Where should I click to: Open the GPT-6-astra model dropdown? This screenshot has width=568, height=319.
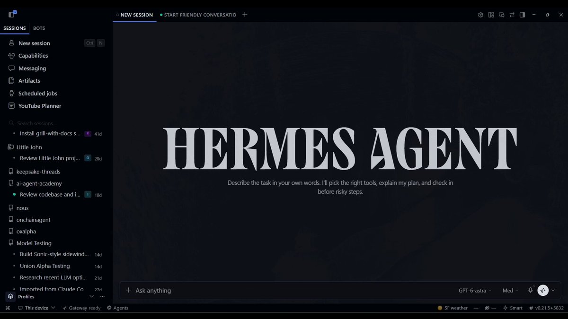tap(475, 291)
